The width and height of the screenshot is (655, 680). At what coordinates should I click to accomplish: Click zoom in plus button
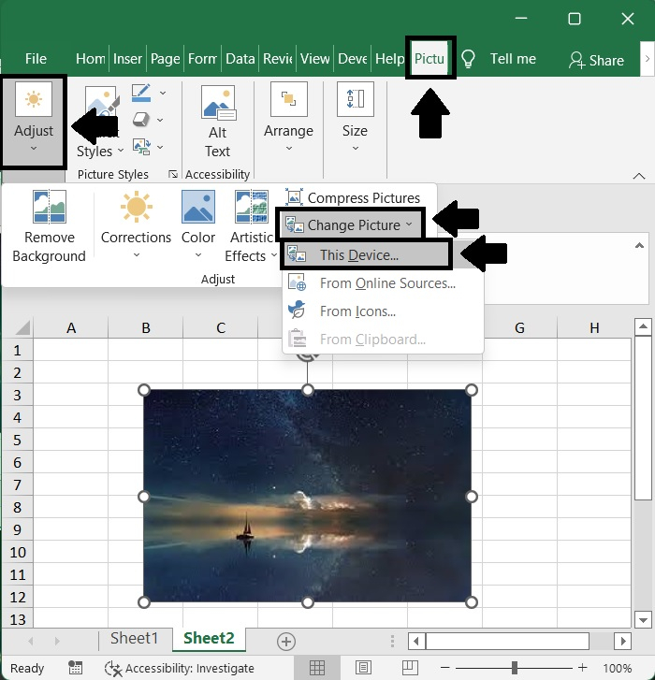(x=583, y=668)
